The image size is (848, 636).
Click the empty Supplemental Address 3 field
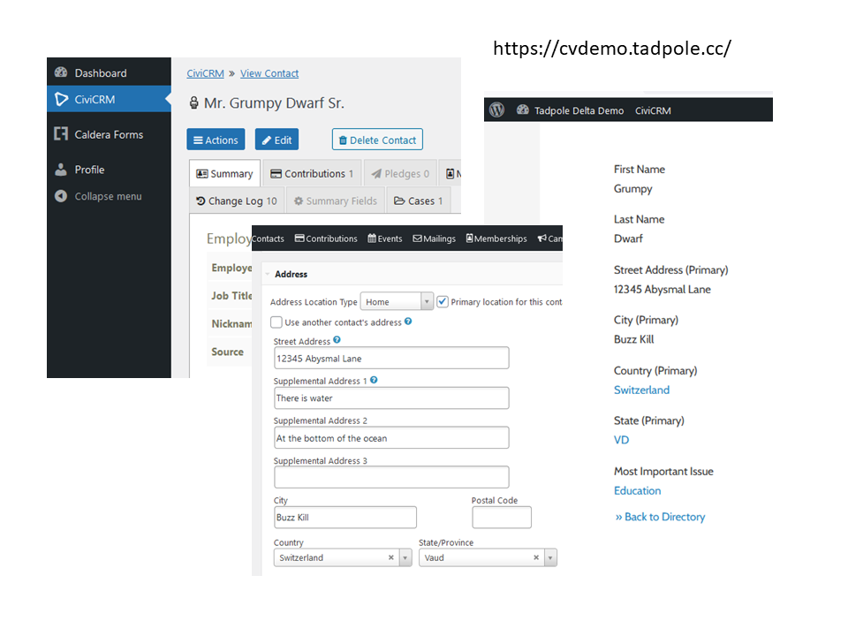tap(391, 477)
